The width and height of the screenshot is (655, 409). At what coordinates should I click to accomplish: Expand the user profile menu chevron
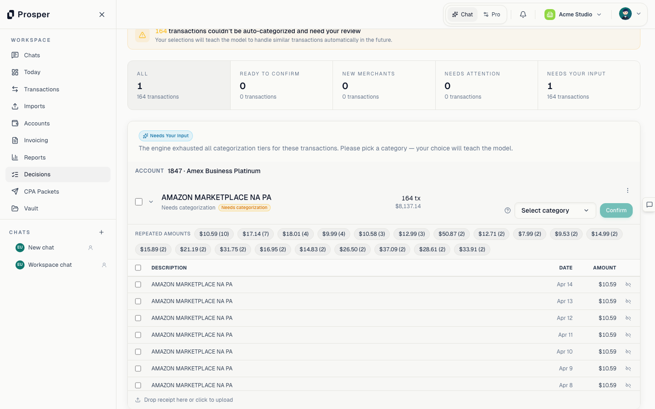[x=639, y=14]
